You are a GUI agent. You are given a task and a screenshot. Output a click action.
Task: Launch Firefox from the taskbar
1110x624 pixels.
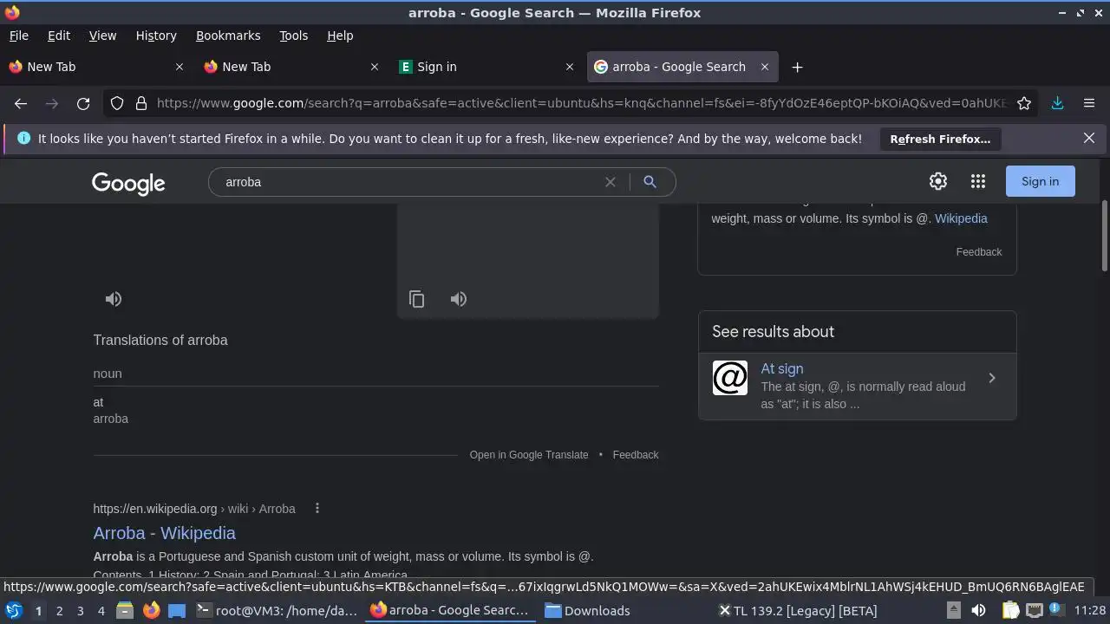[151, 610]
